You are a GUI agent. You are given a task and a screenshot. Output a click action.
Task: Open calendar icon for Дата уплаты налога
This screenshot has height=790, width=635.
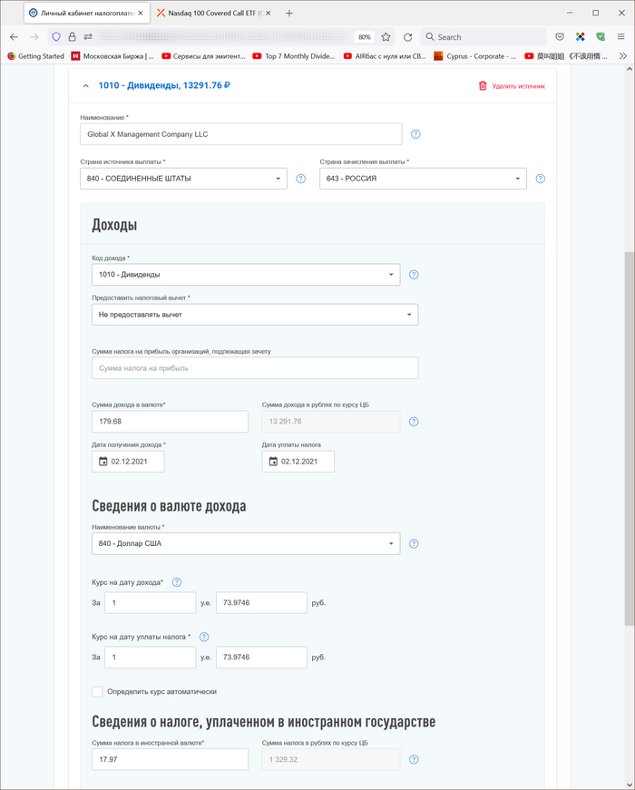(273, 462)
